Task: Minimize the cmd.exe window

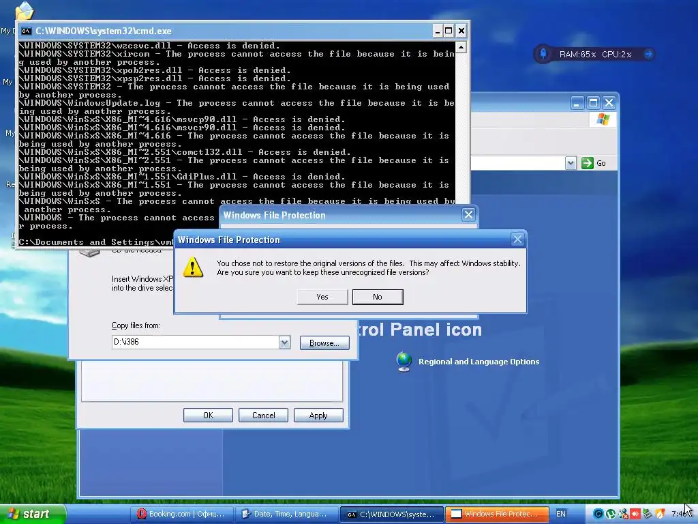Action: pyautogui.click(x=437, y=31)
